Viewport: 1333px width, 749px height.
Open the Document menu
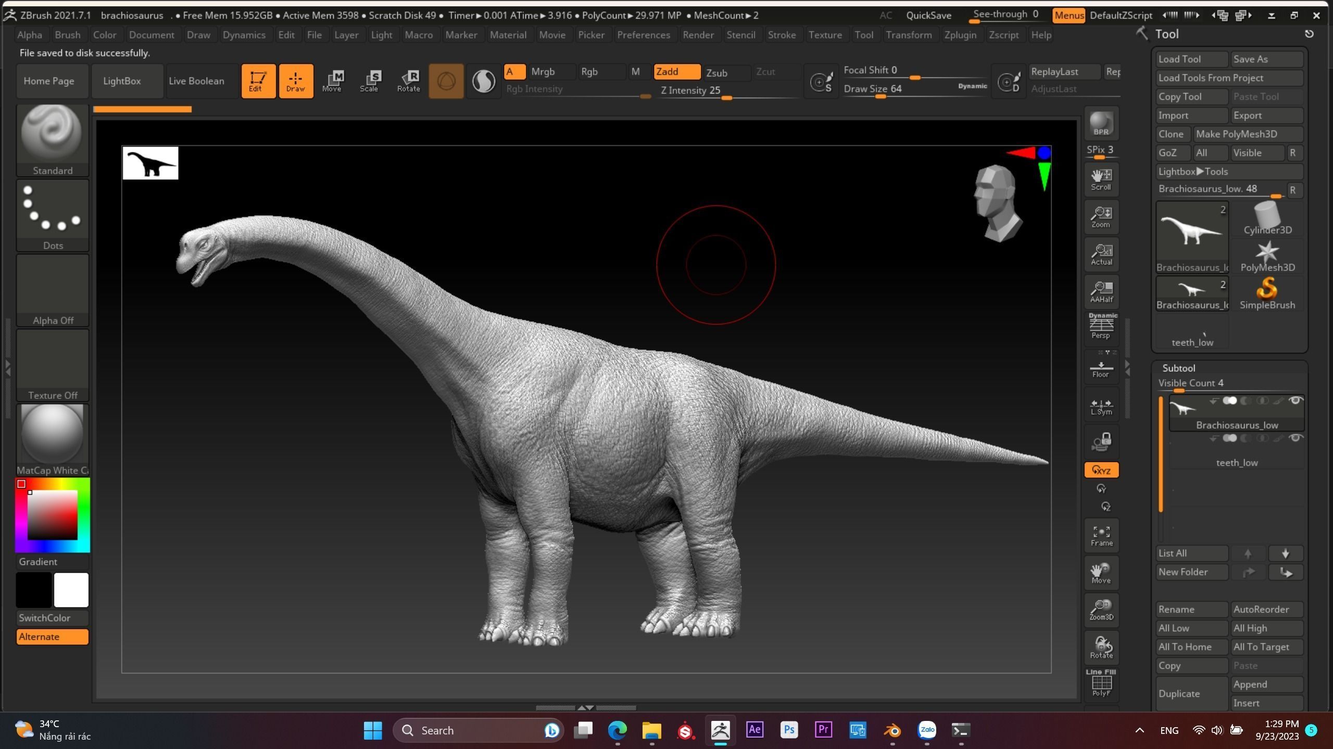point(152,35)
